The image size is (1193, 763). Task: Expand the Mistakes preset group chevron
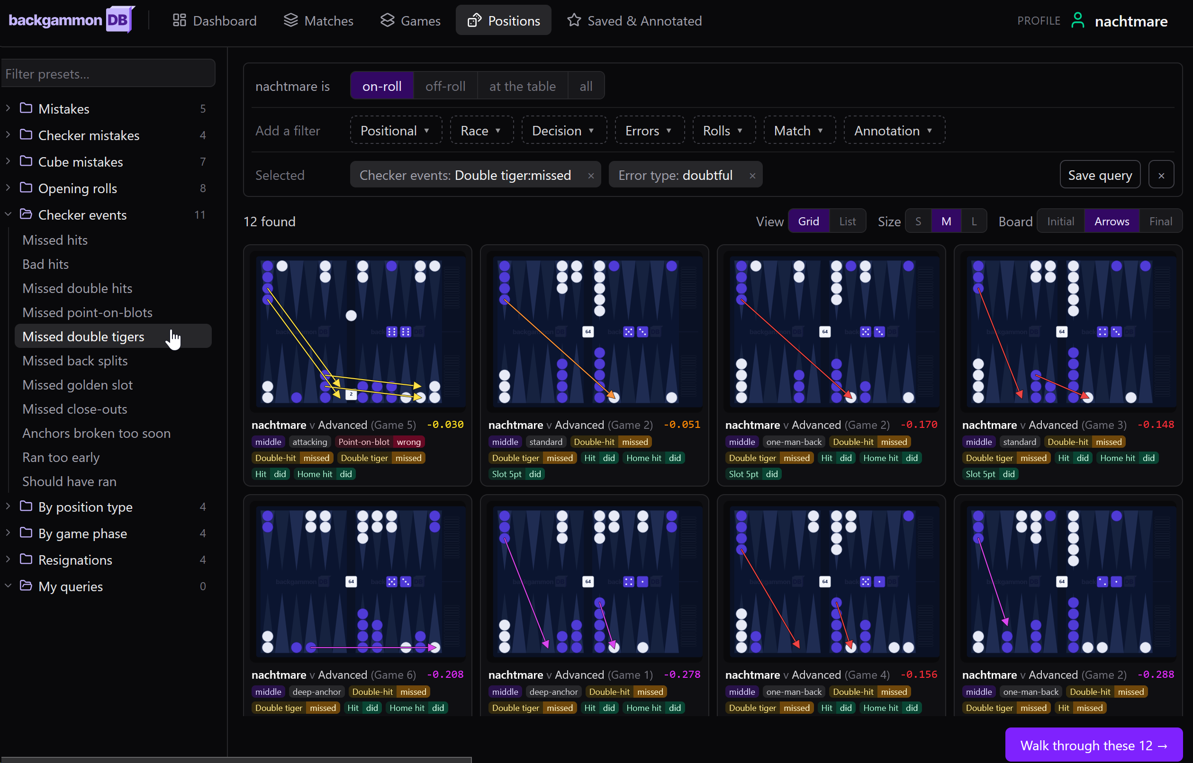8,108
